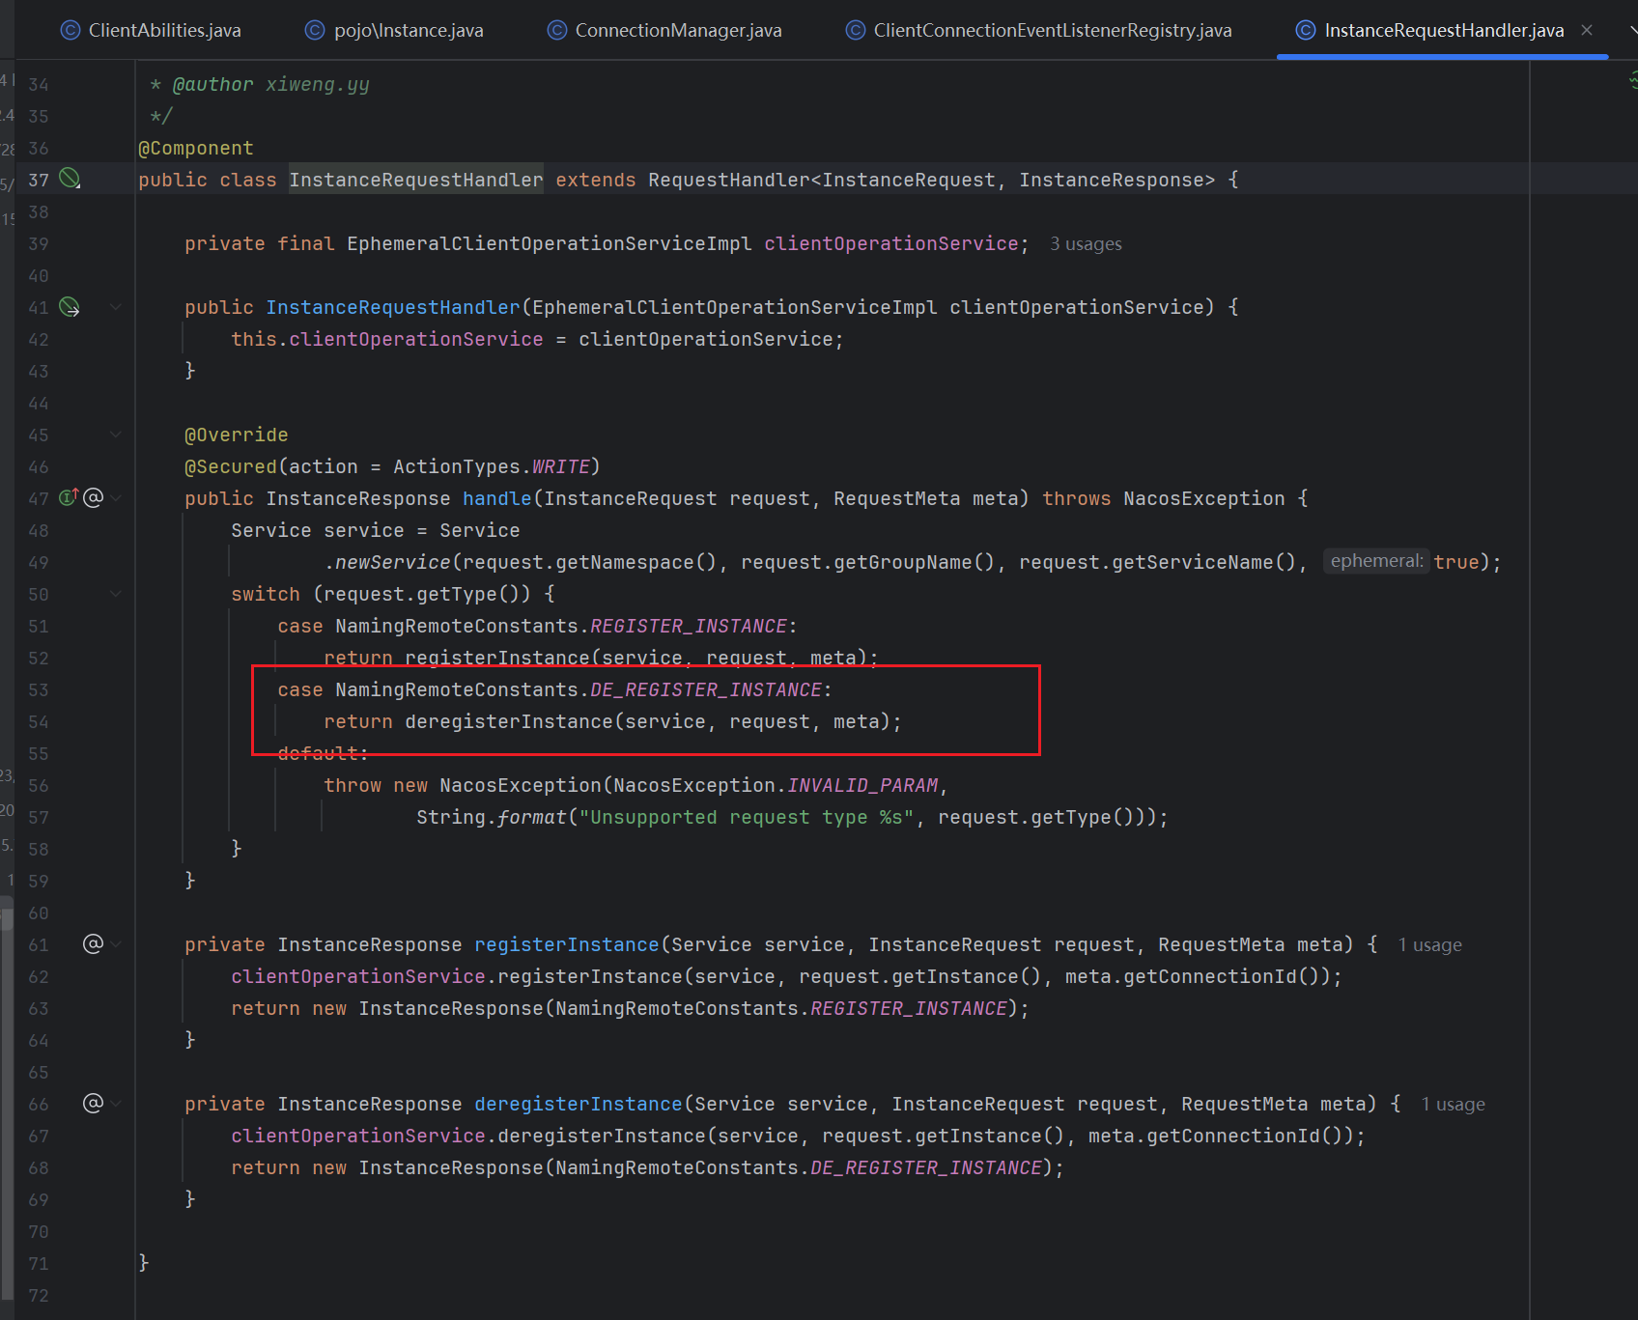Image resolution: width=1638 pixels, height=1320 pixels.
Task: Click the @ gutter icon on line 66
Action: 93,1104
